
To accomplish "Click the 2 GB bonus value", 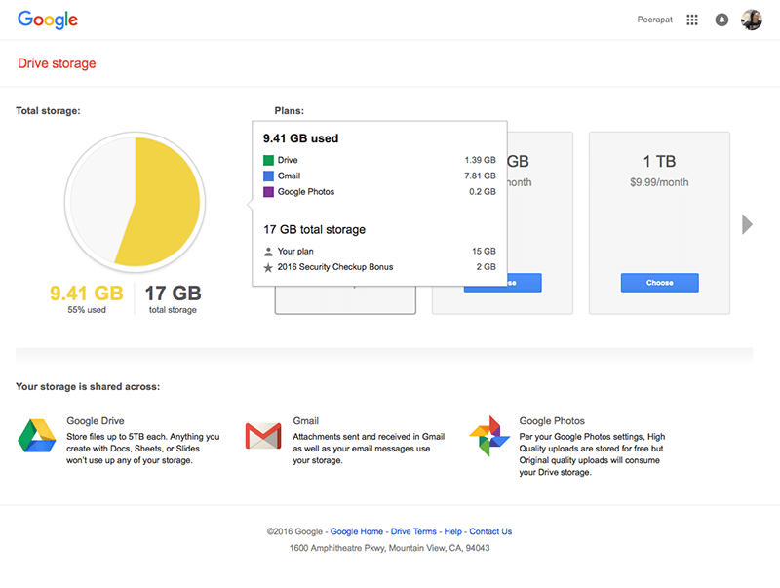I will tap(486, 267).
